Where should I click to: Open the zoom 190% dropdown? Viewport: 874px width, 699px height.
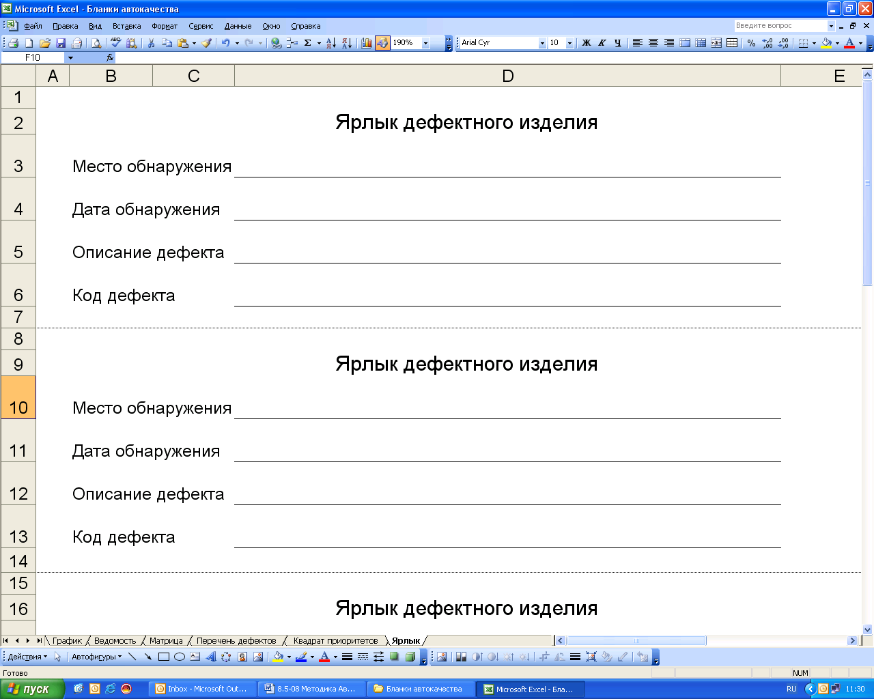(x=425, y=43)
